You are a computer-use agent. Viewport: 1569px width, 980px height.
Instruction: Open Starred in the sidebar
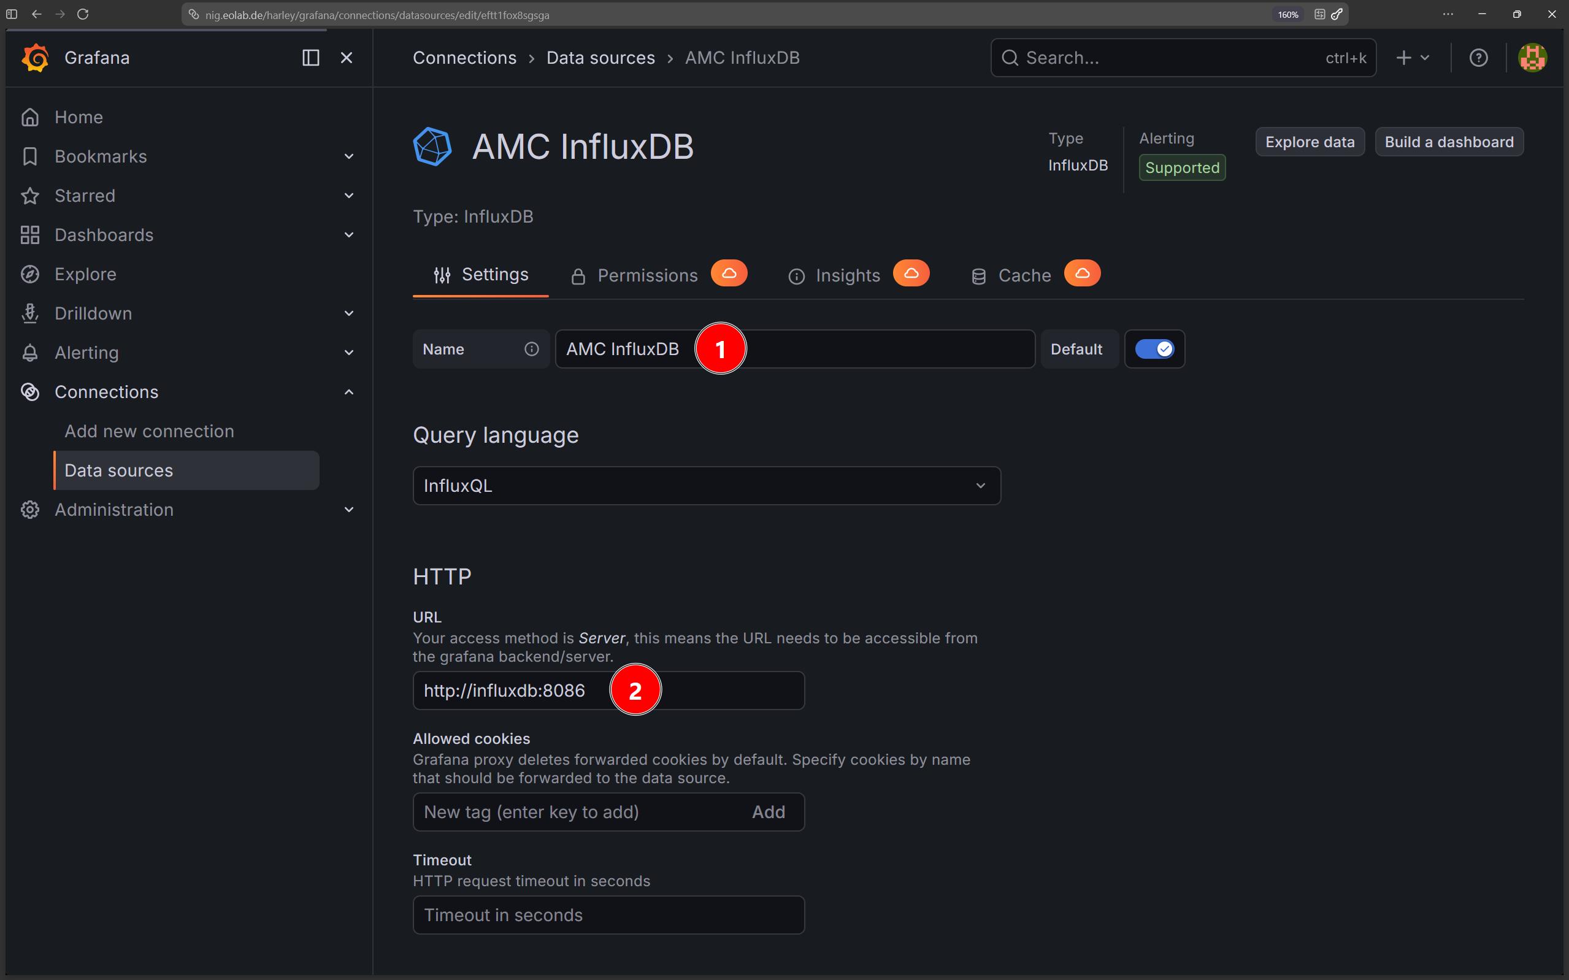[85, 196]
